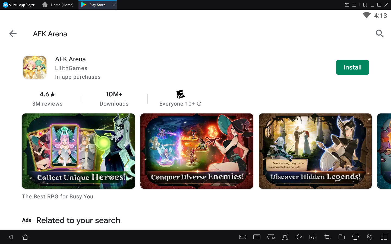View the Conquer Diverse Enemies screenshot

click(x=197, y=151)
